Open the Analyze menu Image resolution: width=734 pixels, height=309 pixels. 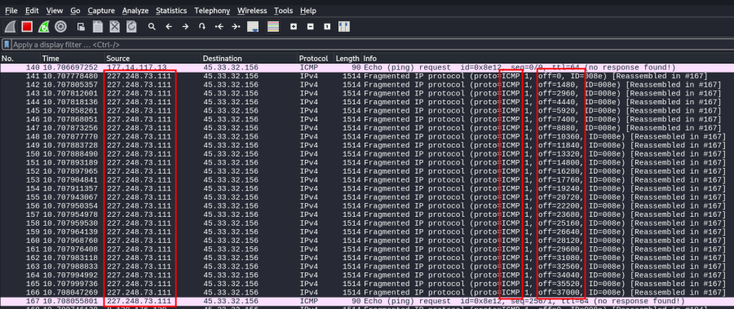point(135,11)
